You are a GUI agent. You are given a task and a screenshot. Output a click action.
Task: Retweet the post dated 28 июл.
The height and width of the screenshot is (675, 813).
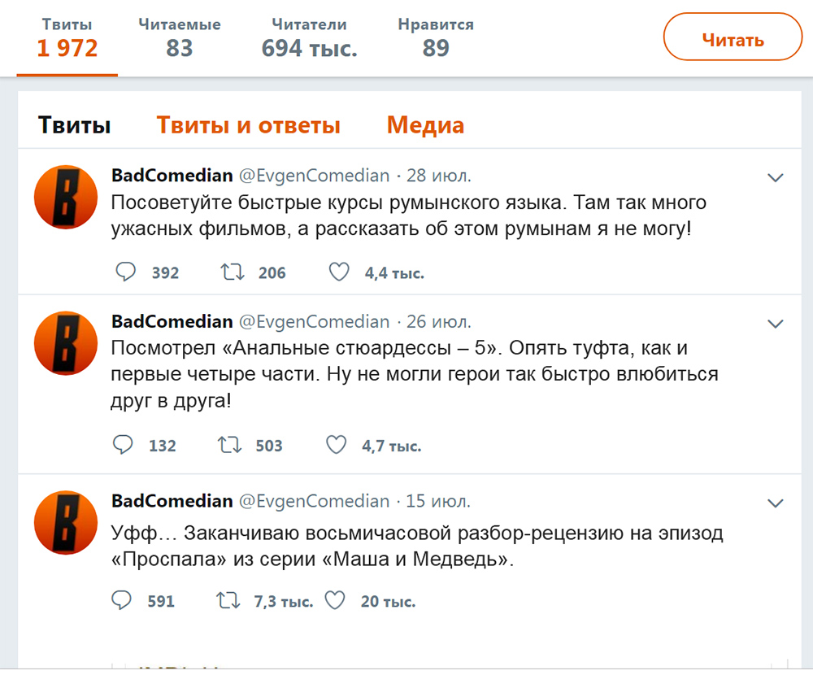pyautogui.click(x=233, y=272)
